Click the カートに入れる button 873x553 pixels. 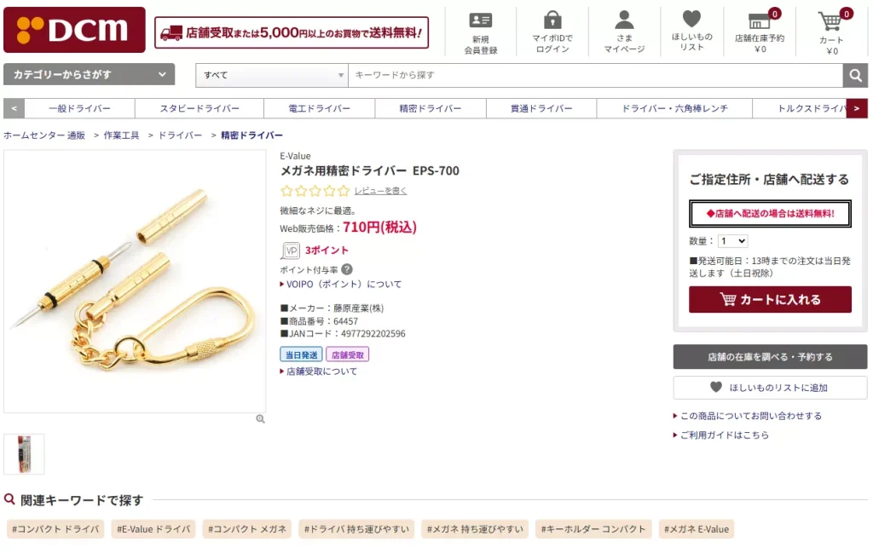[x=770, y=299]
